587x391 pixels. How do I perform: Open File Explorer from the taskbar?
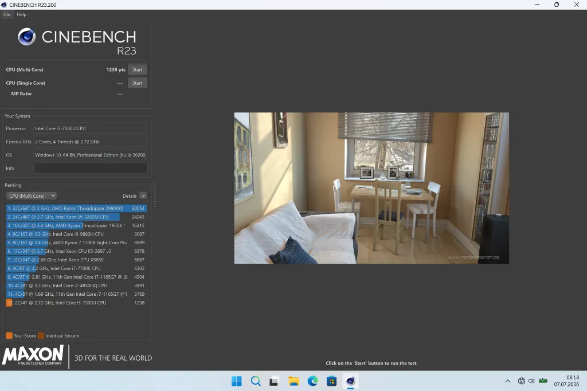[293, 381]
